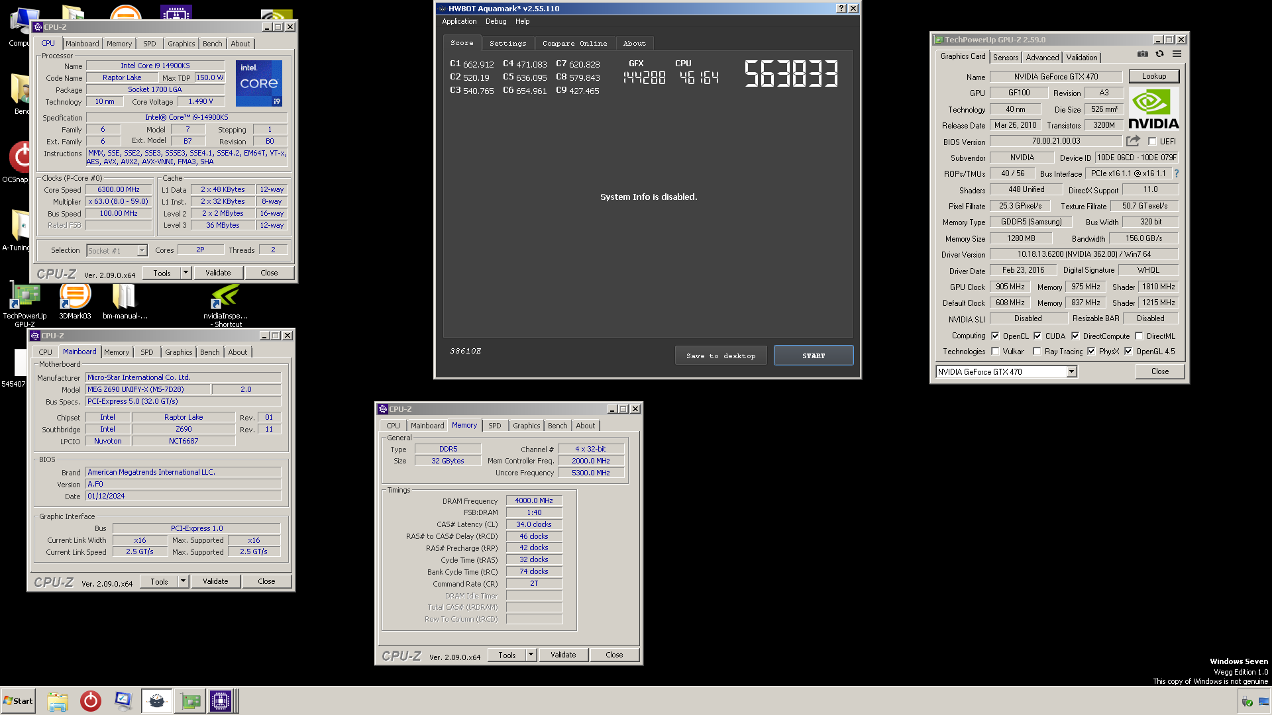
Task: Click the DRAM Frequency 4000.0 MHz value
Action: (x=534, y=501)
